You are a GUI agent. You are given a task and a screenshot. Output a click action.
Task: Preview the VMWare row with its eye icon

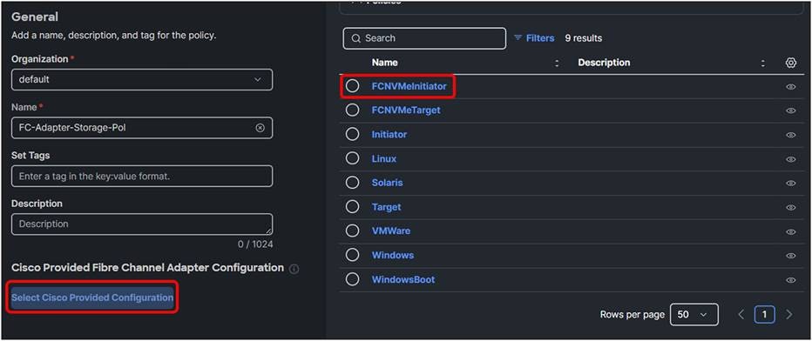pos(791,231)
